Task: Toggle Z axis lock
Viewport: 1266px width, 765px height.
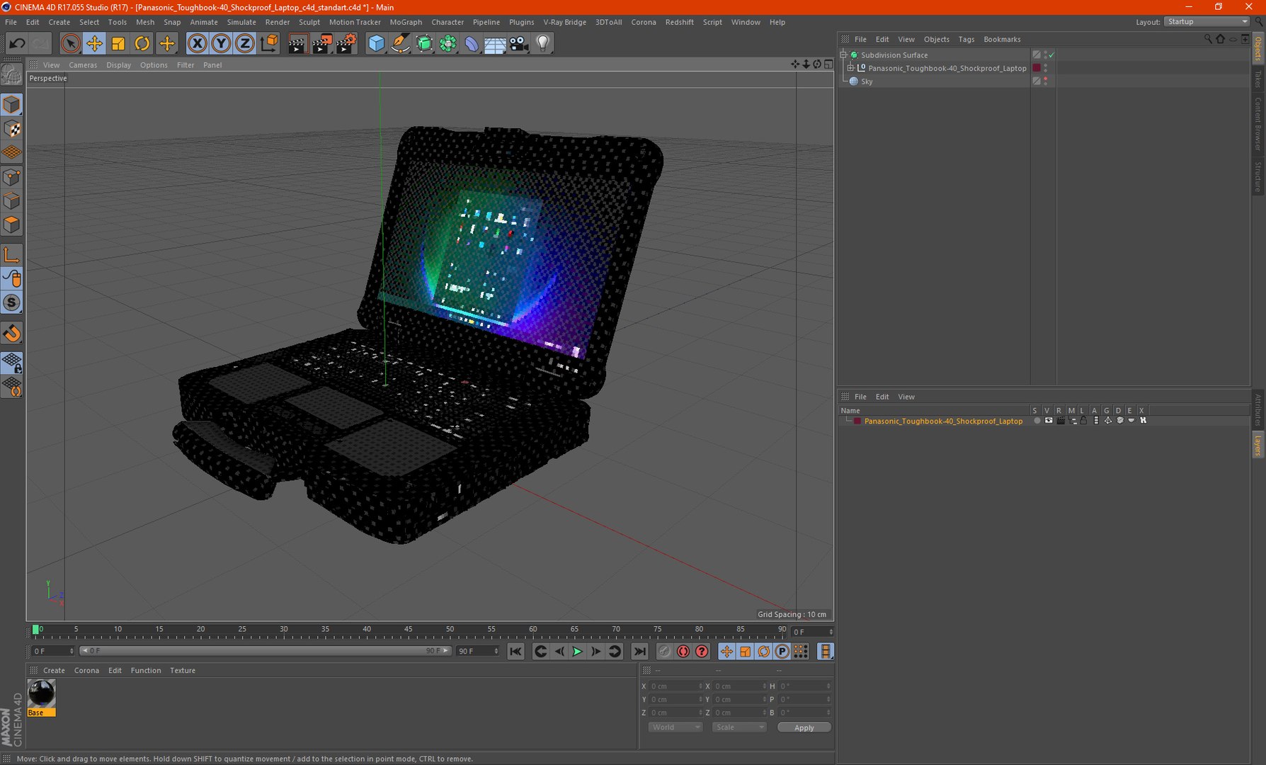Action: [244, 44]
